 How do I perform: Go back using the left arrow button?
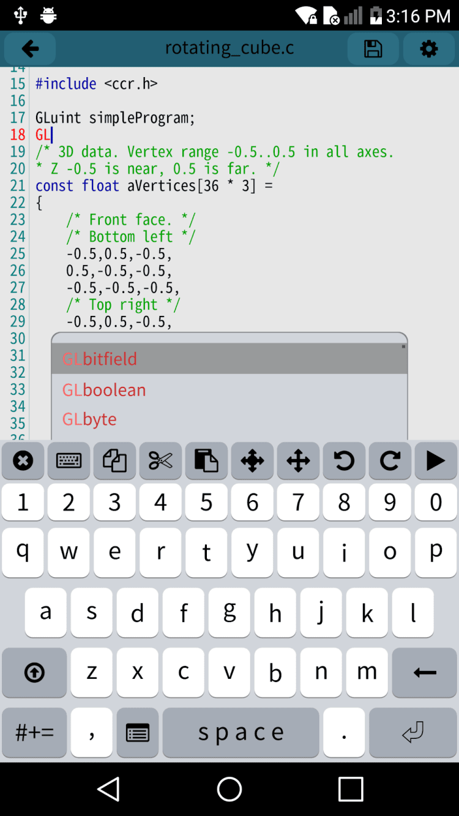(30, 49)
